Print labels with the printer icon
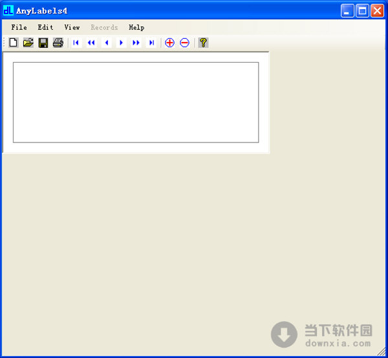388x358 pixels. pos(58,43)
